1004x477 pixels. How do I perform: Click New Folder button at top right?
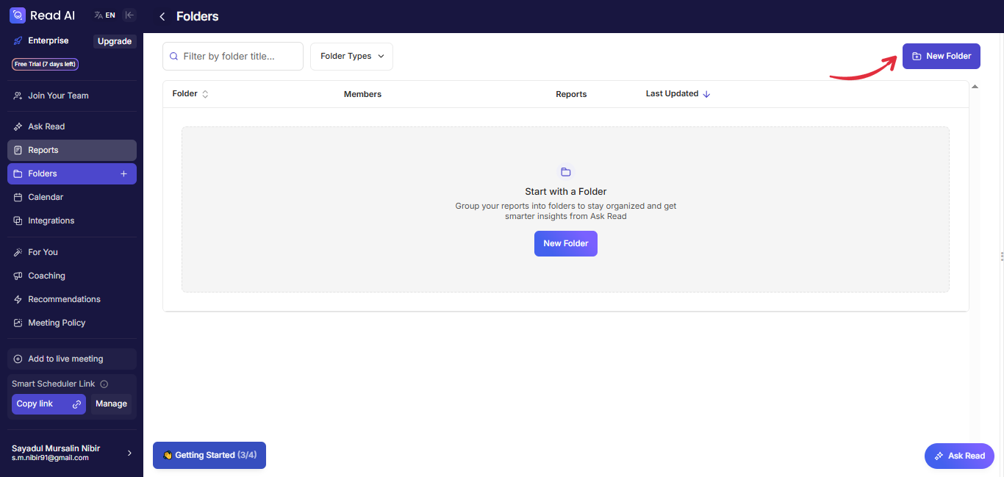pyautogui.click(x=942, y=57)
